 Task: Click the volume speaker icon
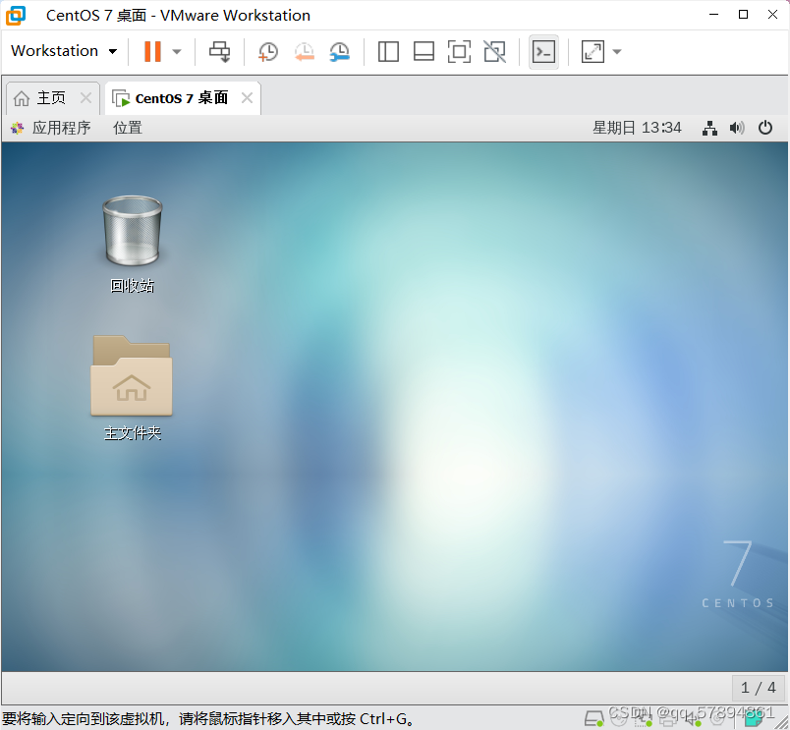click(737, 128)
